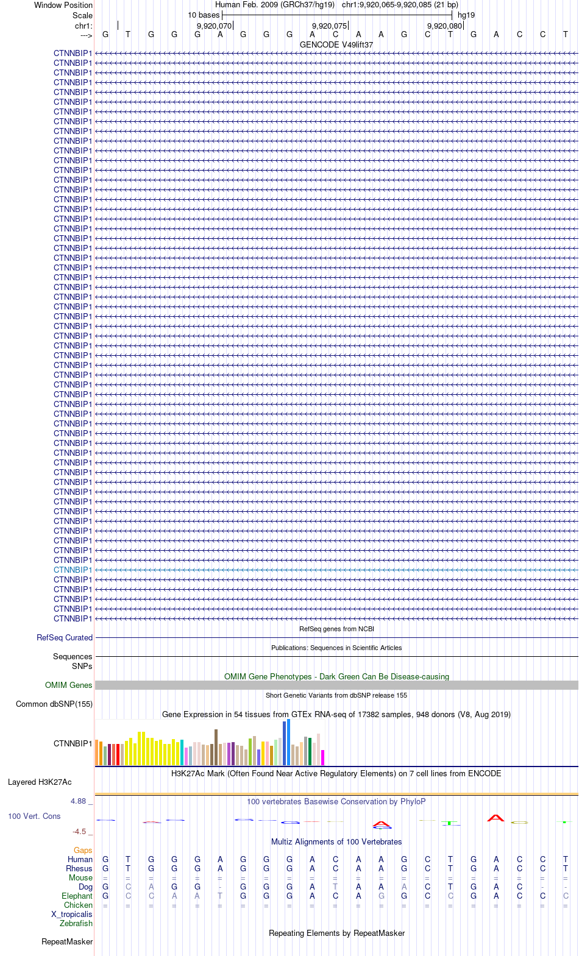Click Short Genetic Variants from dbSNP title

click(336, 695)
